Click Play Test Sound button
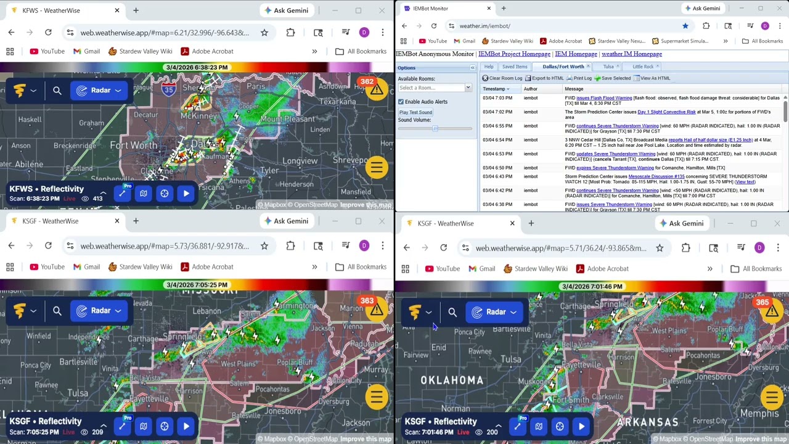This screenshot has height=444, width=789. pyautogui.click(x=415, y=112)
